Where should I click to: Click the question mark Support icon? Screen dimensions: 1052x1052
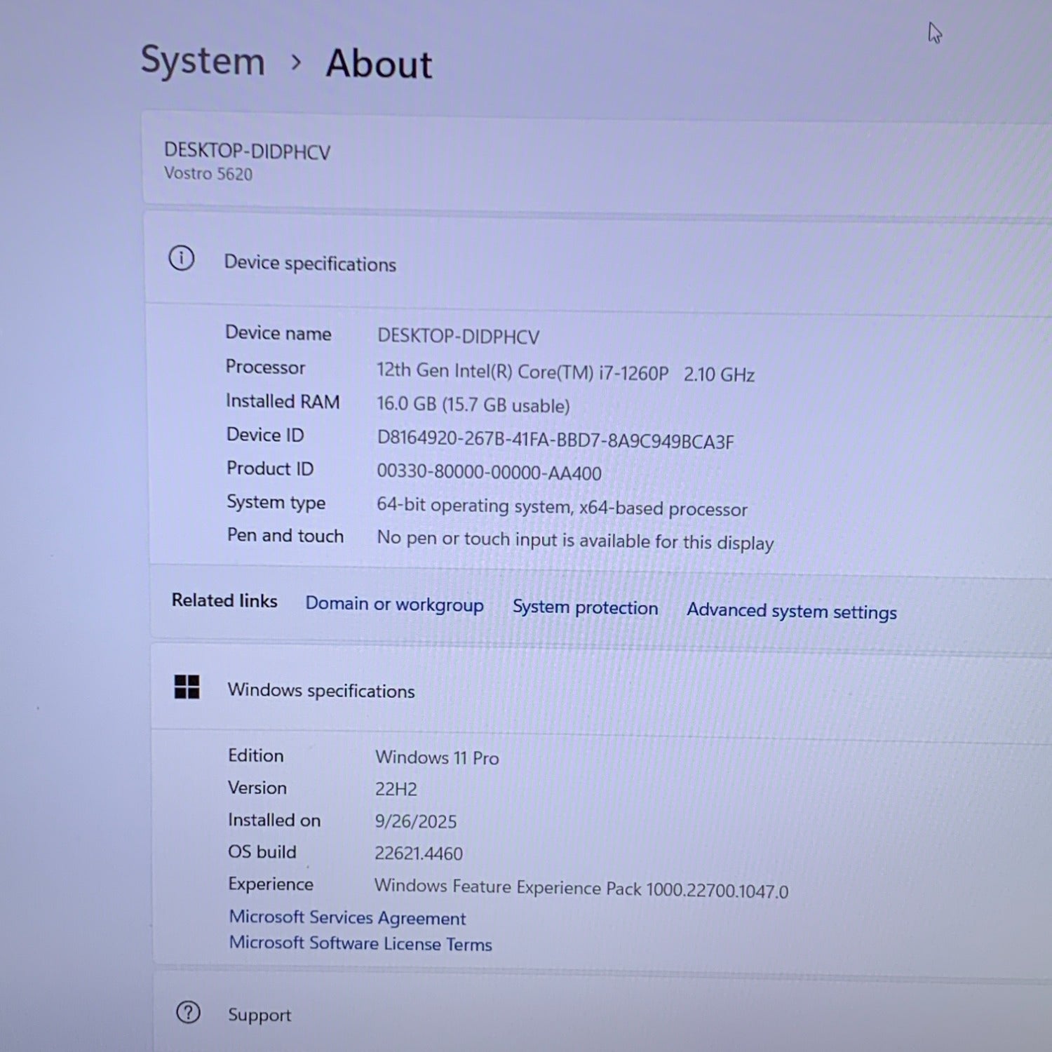coord(188,1013)
